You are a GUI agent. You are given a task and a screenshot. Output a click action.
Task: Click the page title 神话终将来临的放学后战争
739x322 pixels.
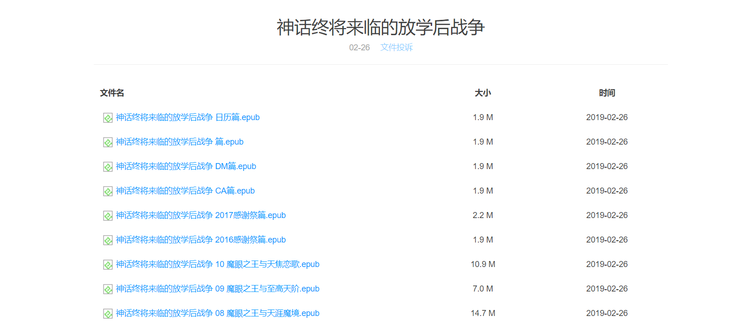380,27
